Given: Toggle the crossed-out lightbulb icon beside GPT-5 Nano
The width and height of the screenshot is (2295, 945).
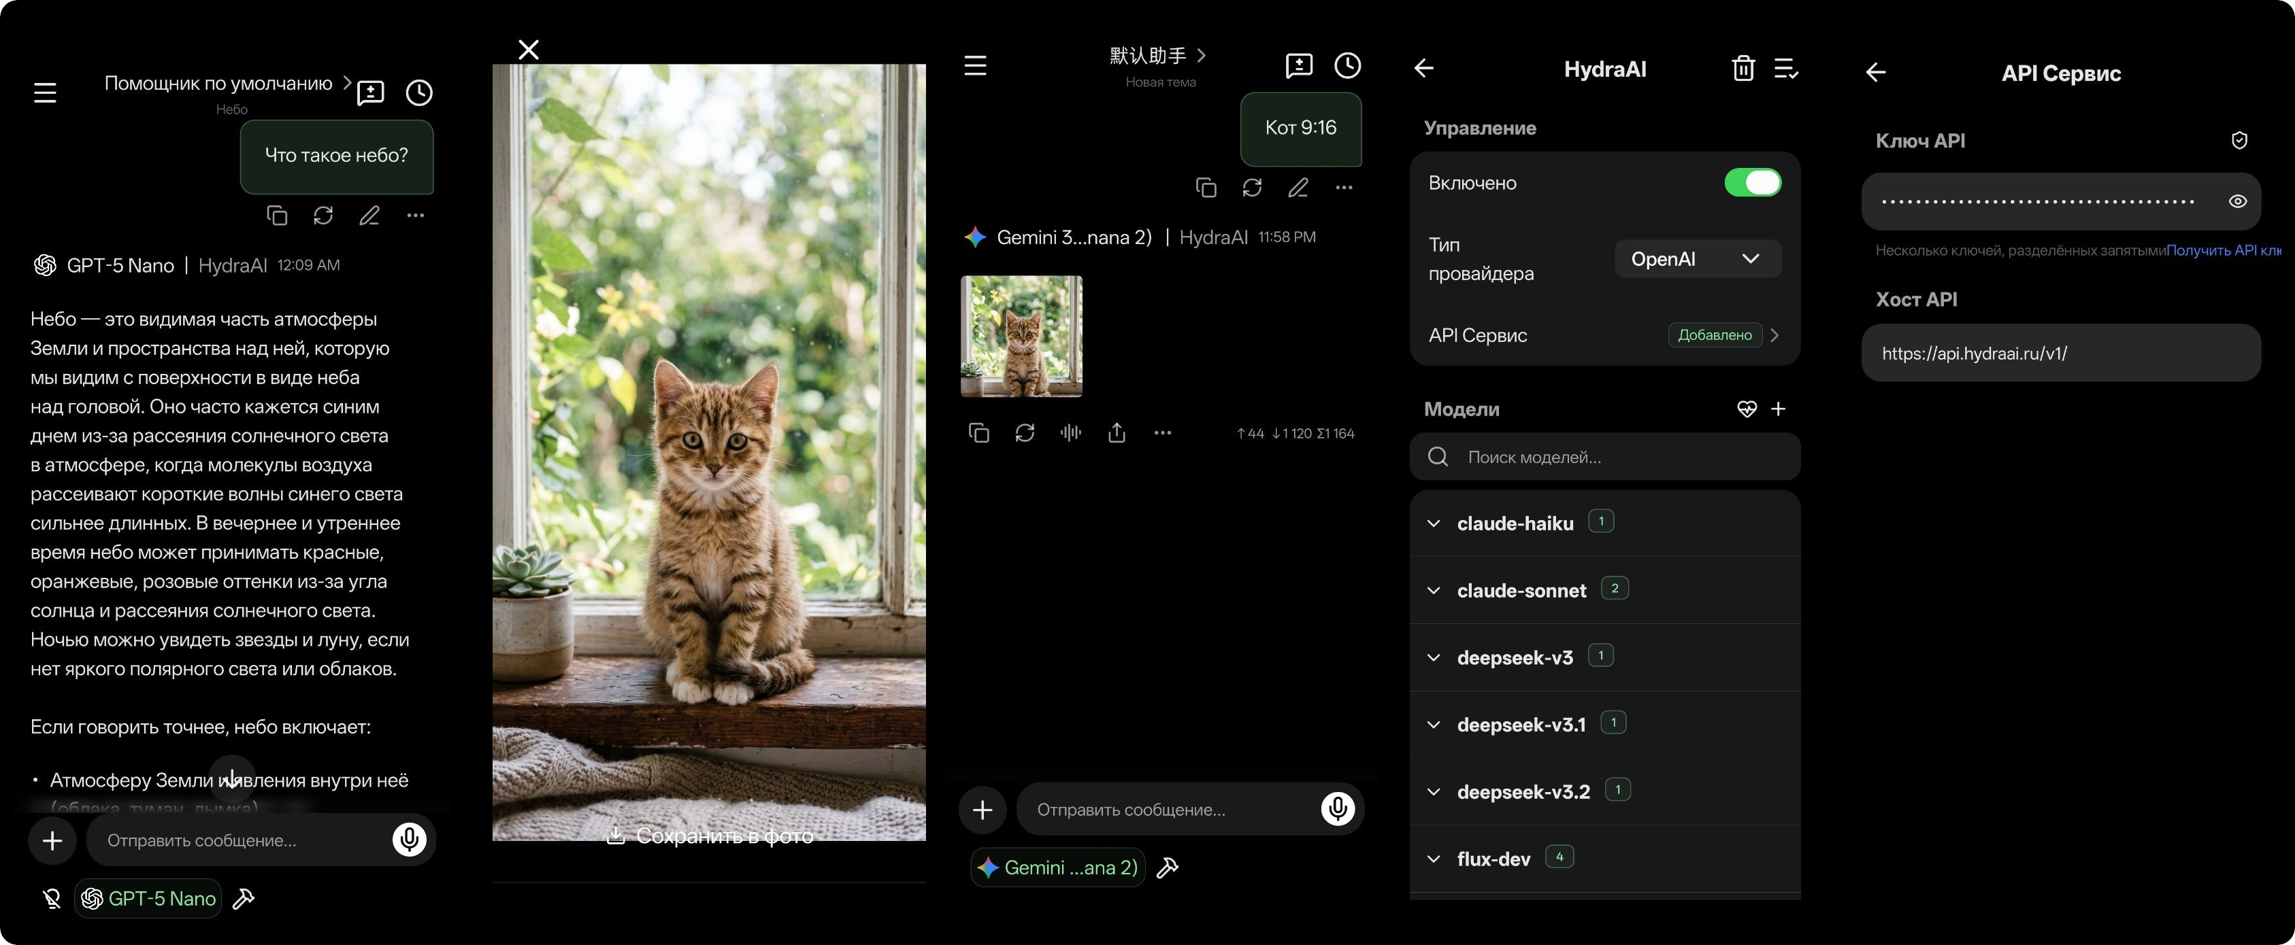Looking at the screenshot, I should [x=52, y=899].
